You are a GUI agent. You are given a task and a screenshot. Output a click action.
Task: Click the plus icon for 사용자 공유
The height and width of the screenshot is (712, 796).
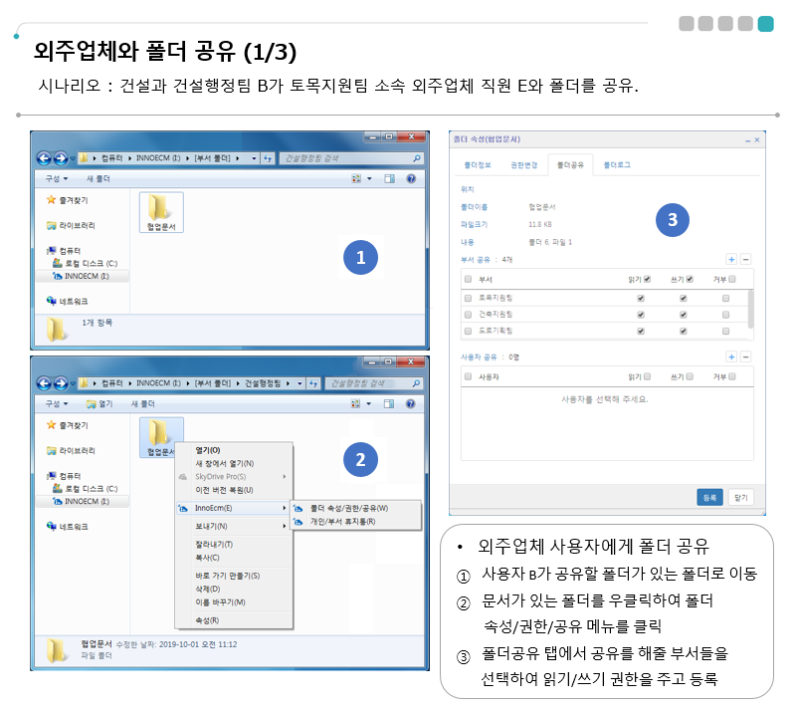point(731,356)
